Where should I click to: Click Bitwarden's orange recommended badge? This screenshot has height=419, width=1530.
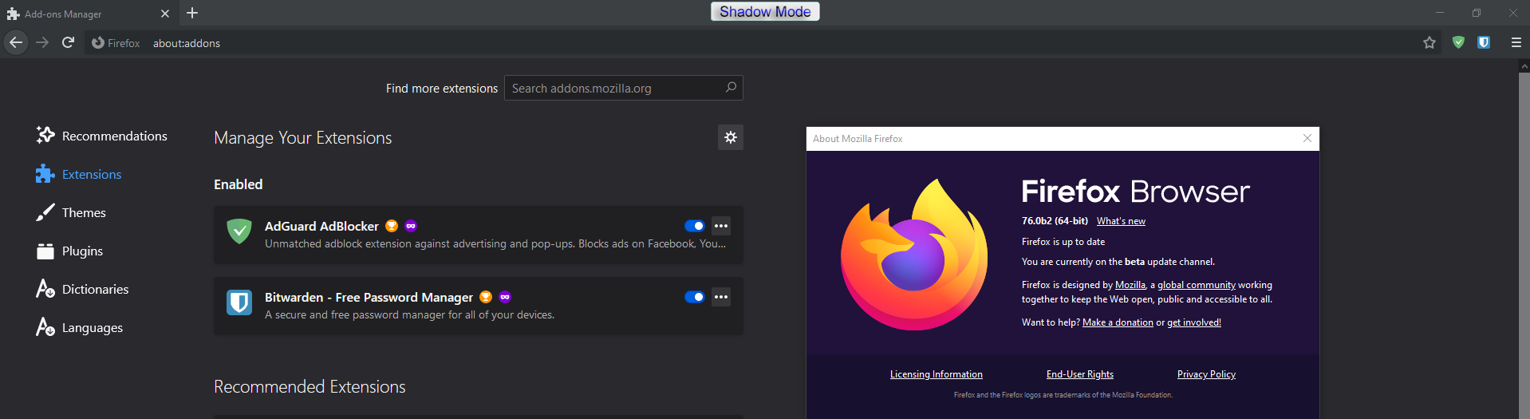coord(486,297)
